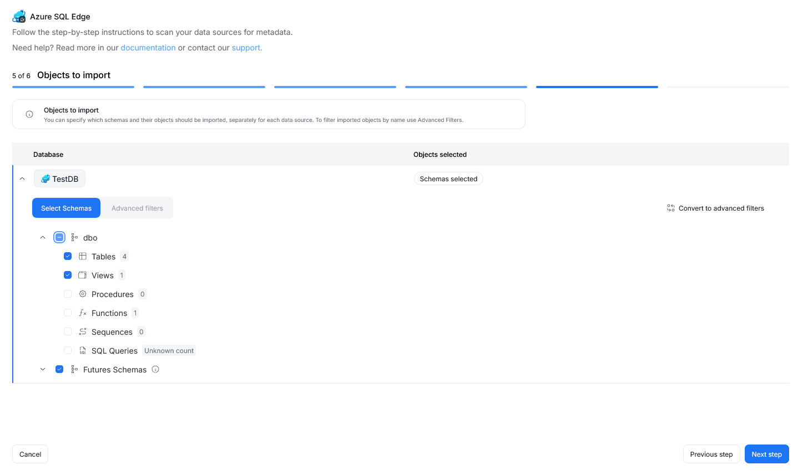808x475 pixels.
Task: Click the SQL Queries file icon
Action: pyautogui.click(x=83, y=351)
